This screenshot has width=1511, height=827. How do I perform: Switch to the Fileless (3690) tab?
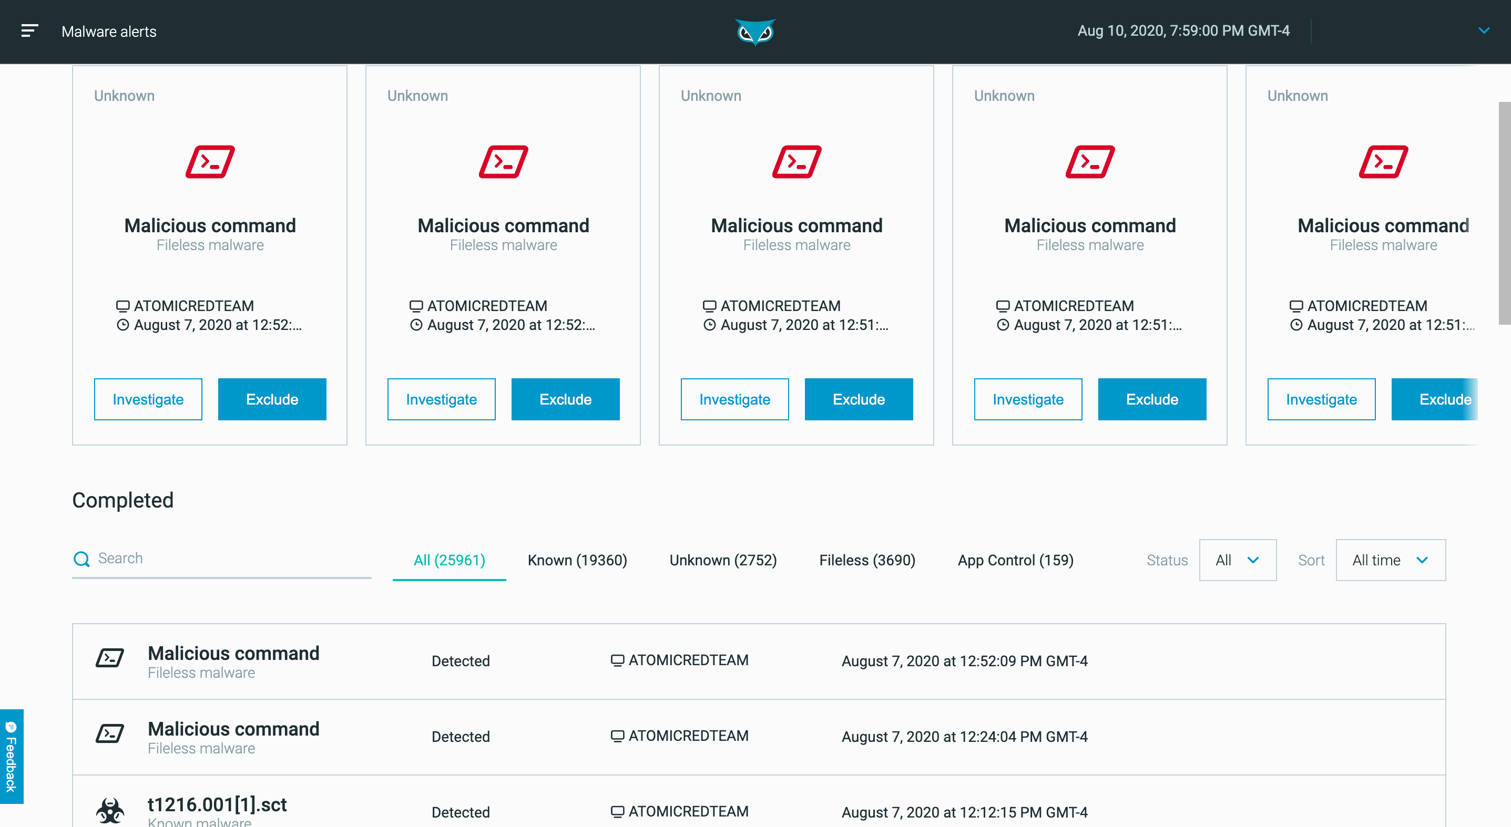[866, 560]
